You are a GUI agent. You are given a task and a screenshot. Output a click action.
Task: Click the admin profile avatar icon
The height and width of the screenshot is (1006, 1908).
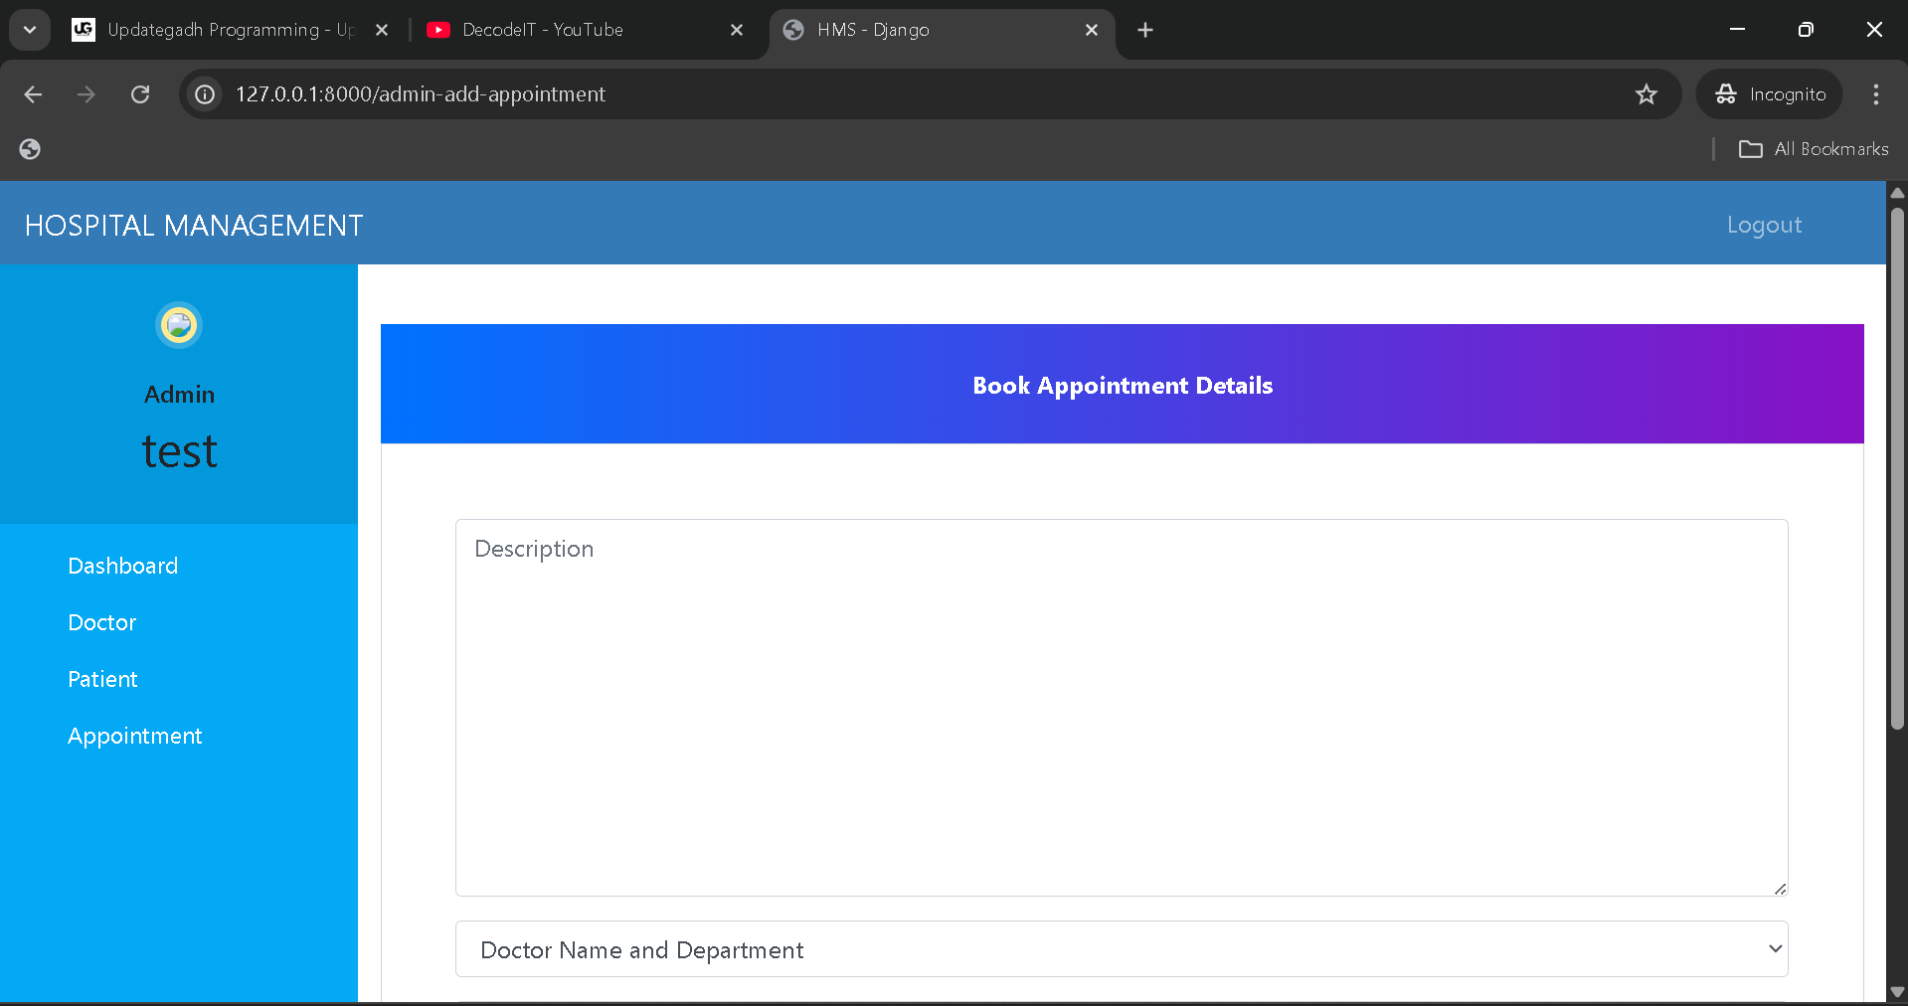pyautogui.click(x=179, y=325)
